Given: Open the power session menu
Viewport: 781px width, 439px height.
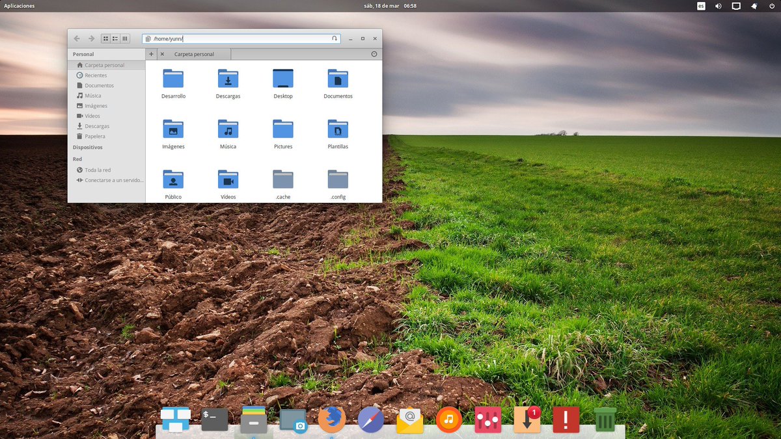Looking at the screenshot, I should pos(771,6).
